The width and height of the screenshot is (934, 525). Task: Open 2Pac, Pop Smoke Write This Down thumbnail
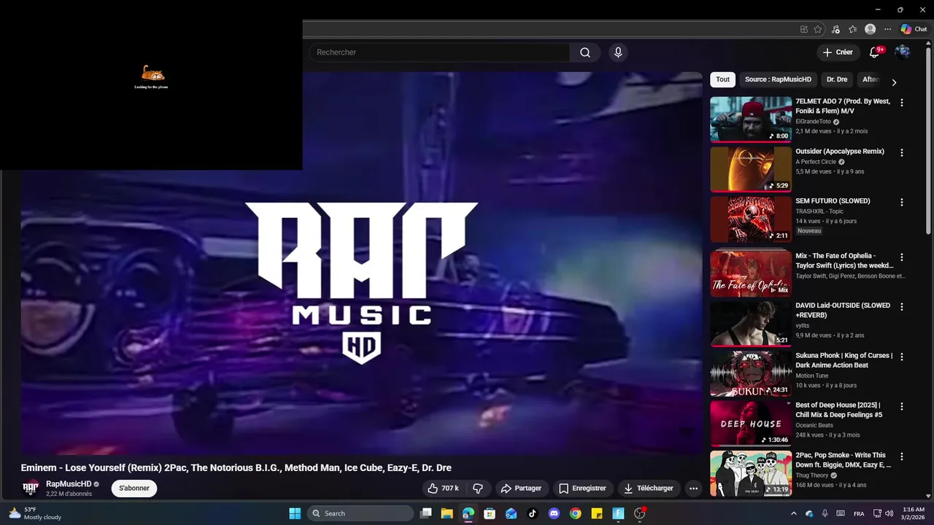click(x=751, y=473)
